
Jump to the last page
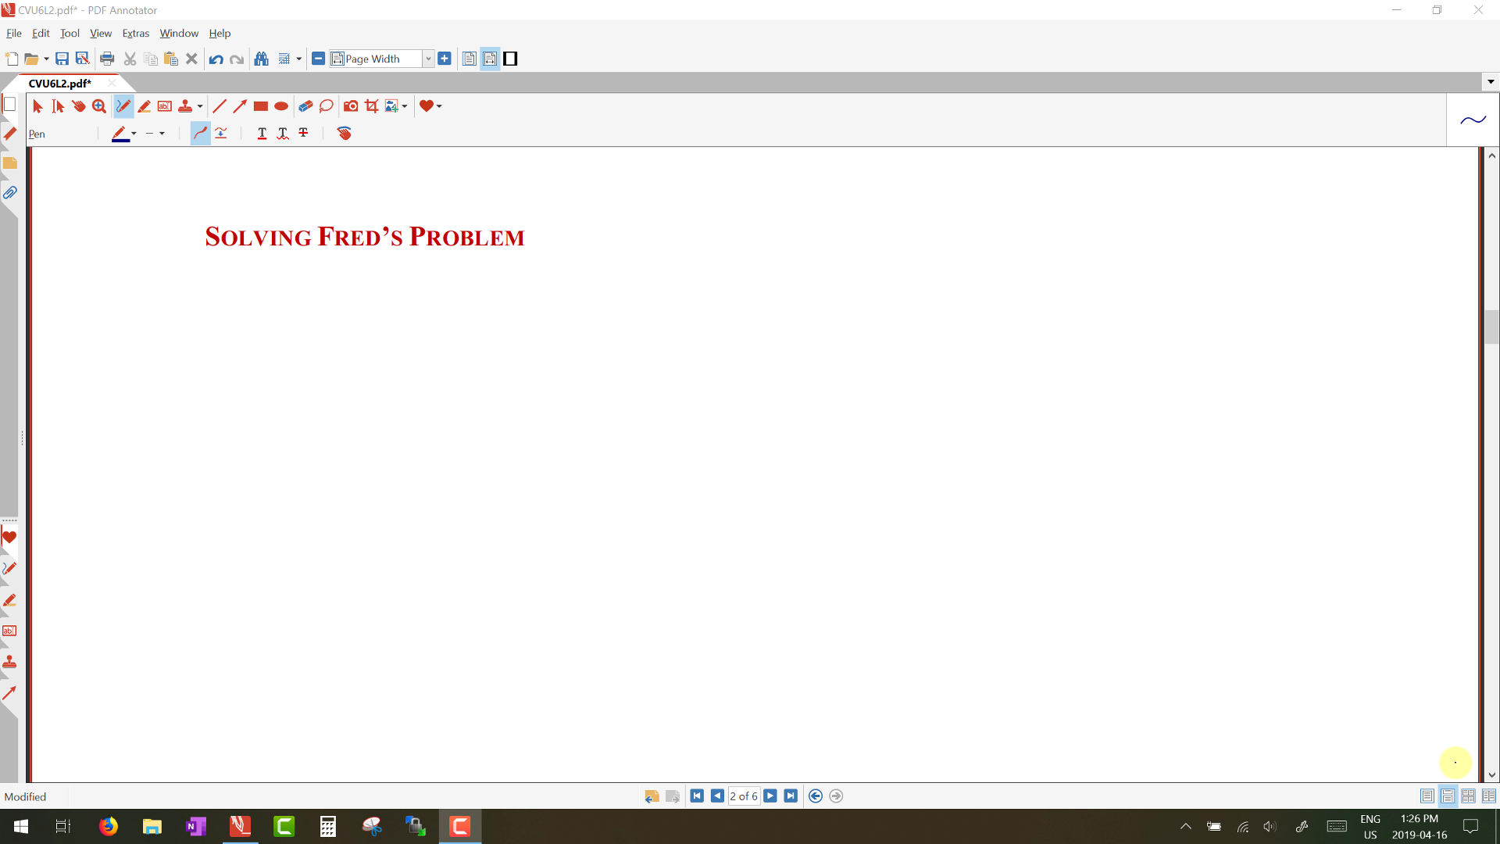791,796
